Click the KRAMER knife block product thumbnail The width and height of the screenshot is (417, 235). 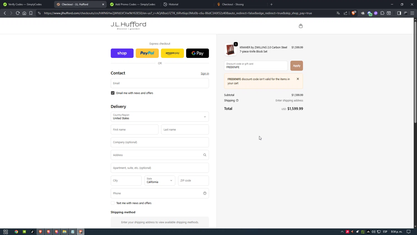pyautogui.click(x=230, y=50)
